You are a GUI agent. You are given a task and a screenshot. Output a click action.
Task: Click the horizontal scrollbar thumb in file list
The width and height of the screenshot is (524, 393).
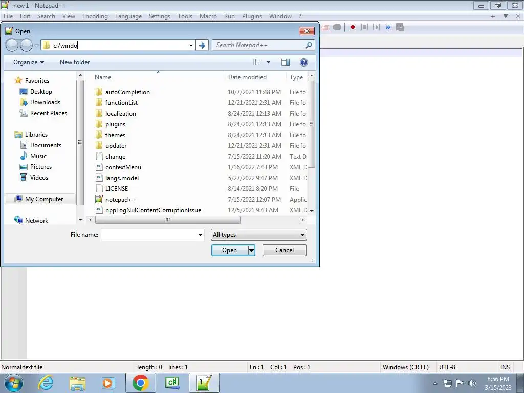pyautogui.click(x=168, y=220)
